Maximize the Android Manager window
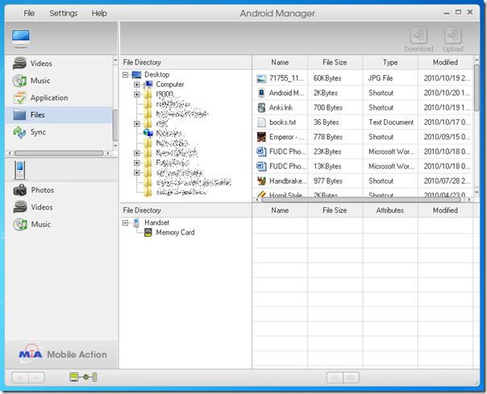Viewport: 487px width, 394px height. pos(458,12)
